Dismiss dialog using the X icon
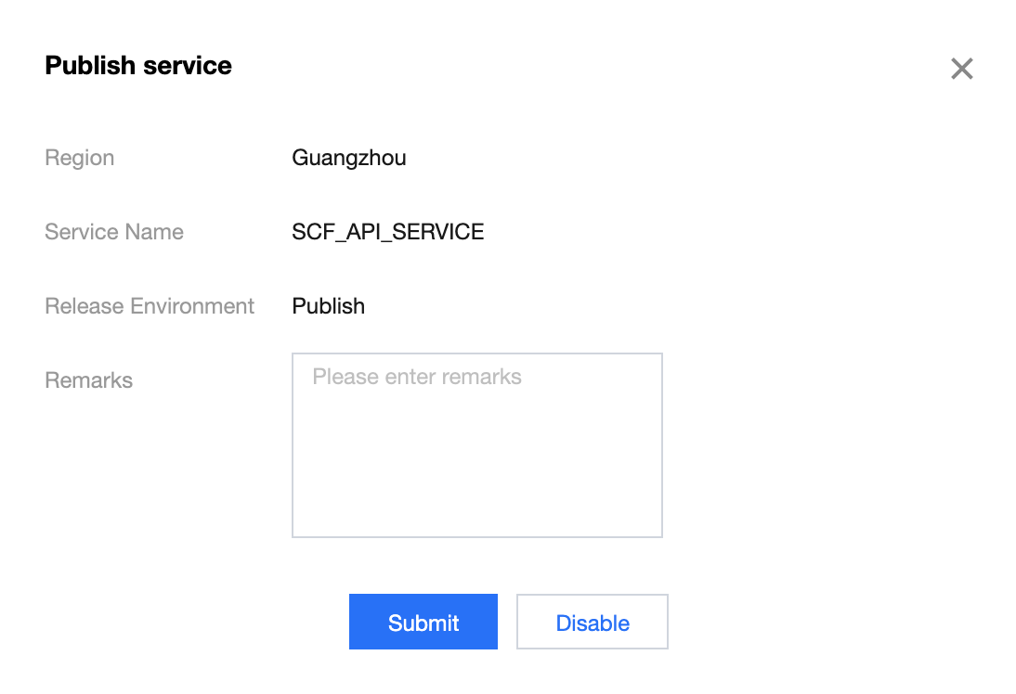1016x694 pixels. [961, 69]
